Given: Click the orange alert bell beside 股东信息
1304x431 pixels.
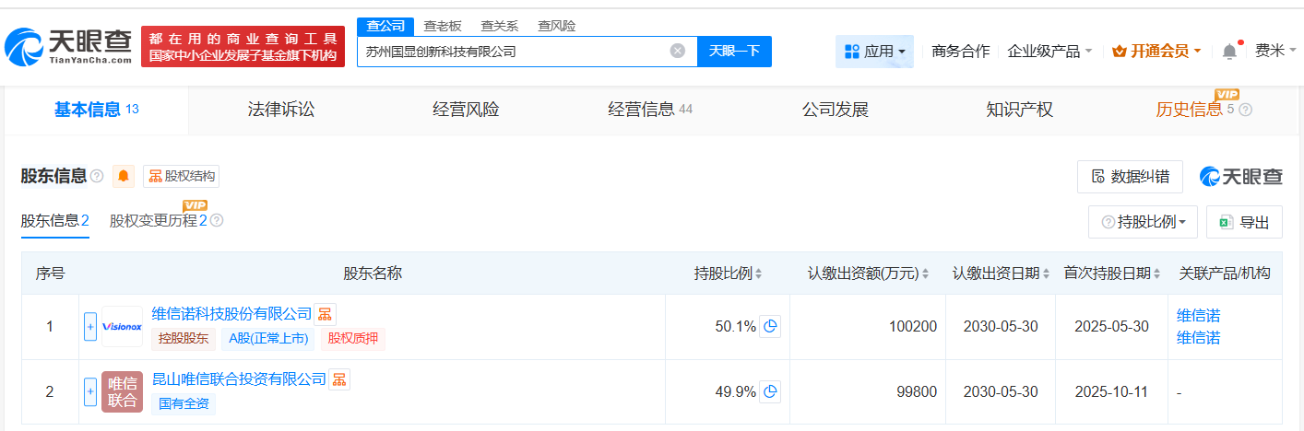Looking at the screenshot, I should pos(123,176).
